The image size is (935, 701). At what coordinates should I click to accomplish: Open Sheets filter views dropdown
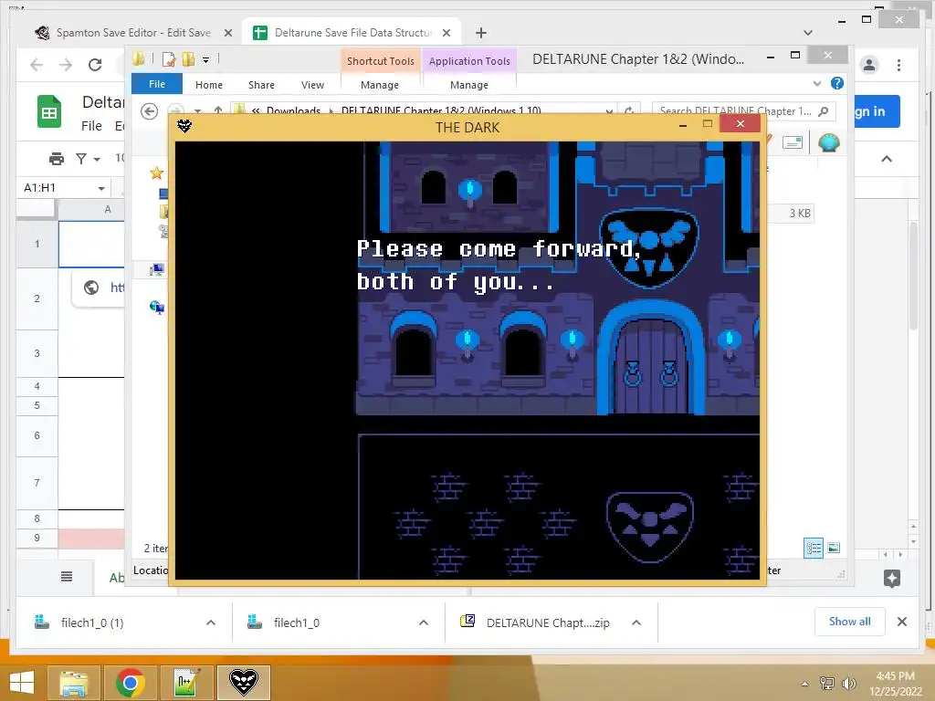tap(88, 159)
